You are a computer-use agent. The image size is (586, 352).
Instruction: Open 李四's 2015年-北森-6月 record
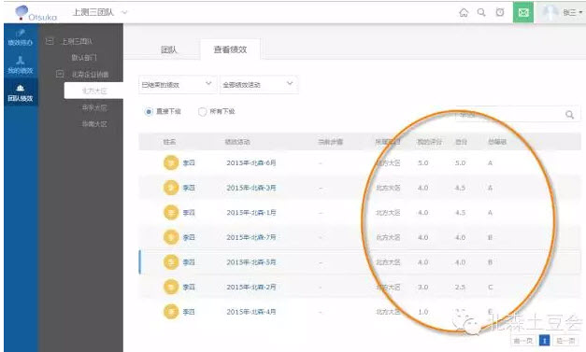pos(250,163)
